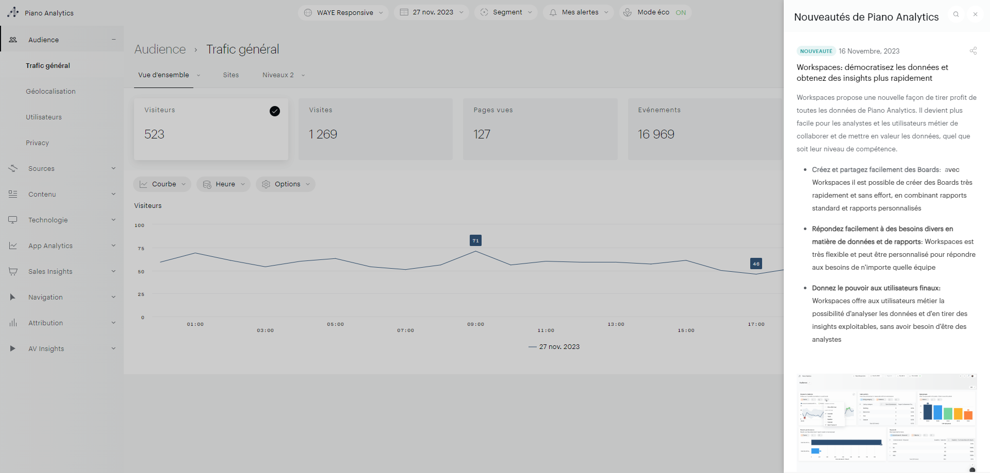The image size is (990, 473).
Task: Click the Technologie monitor icon
Action: 13,220
